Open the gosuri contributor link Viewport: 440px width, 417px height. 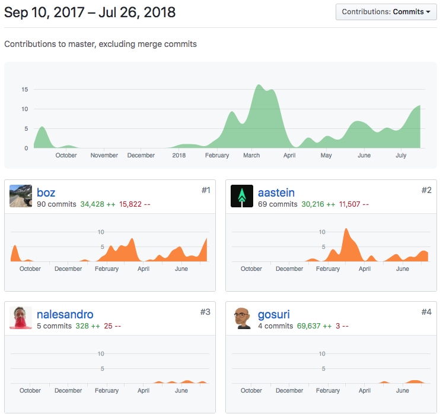[273, 314]
